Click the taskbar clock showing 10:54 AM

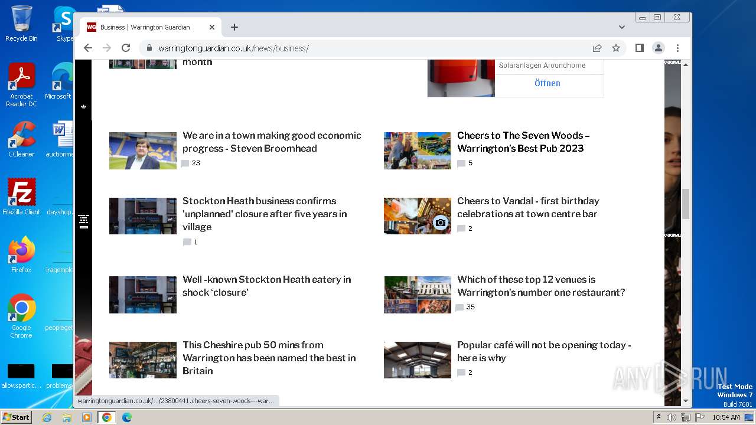[x=726, y=417]
